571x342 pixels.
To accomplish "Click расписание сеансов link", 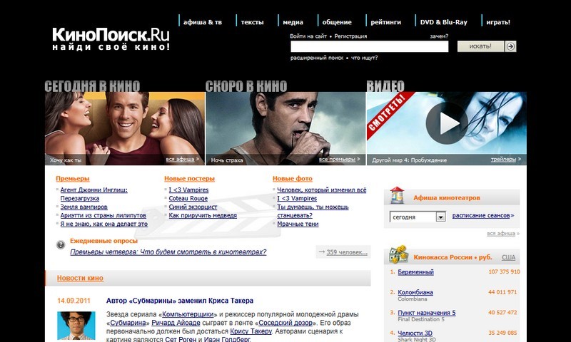I will point(480,215).
